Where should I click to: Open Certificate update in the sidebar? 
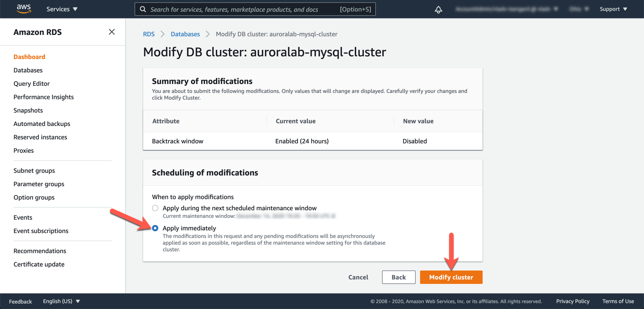tap(39, 264)
